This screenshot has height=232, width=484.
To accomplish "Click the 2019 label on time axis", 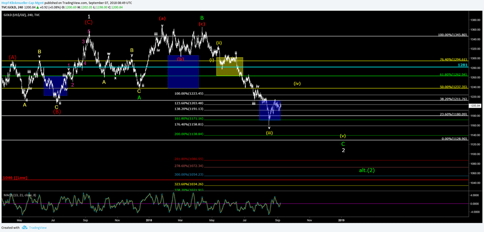I will [341, 220].
